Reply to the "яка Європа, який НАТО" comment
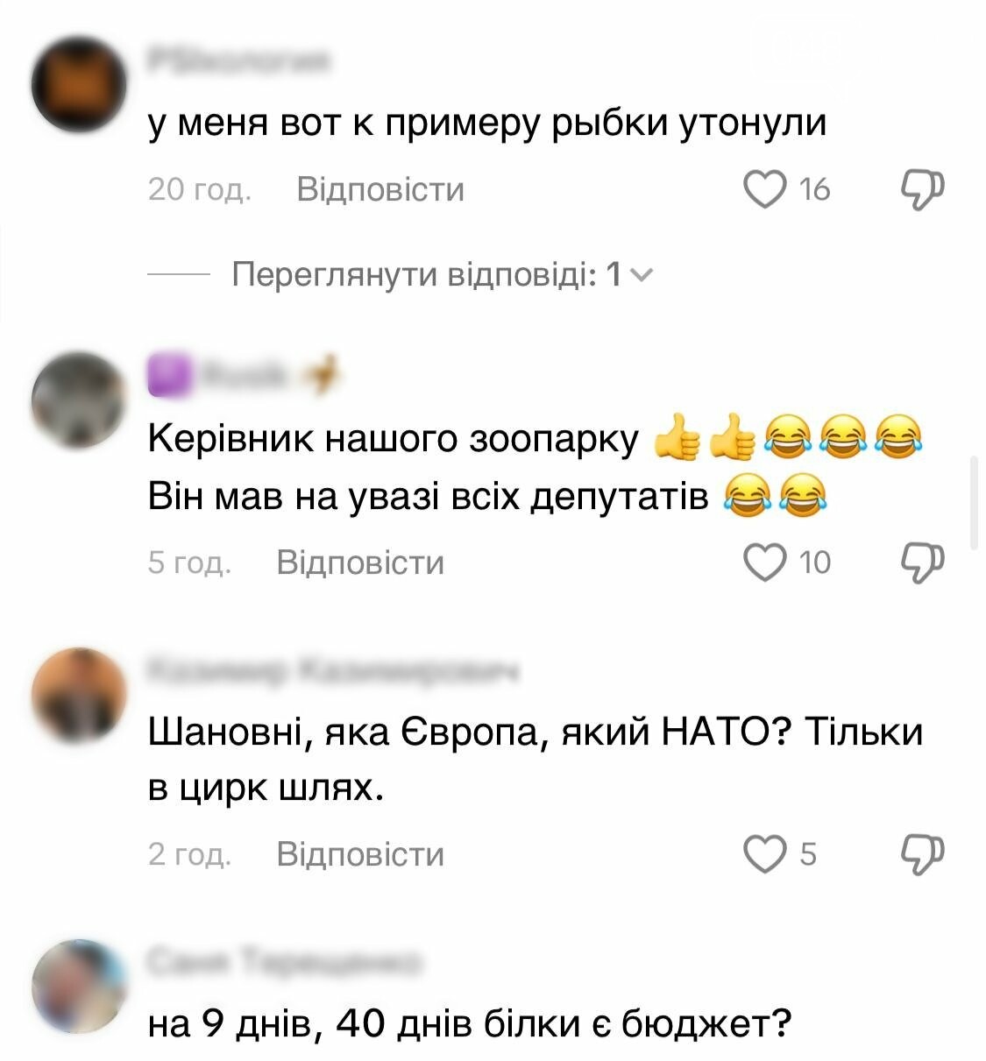Screen dimensions: 986x1061 [360, 853]
